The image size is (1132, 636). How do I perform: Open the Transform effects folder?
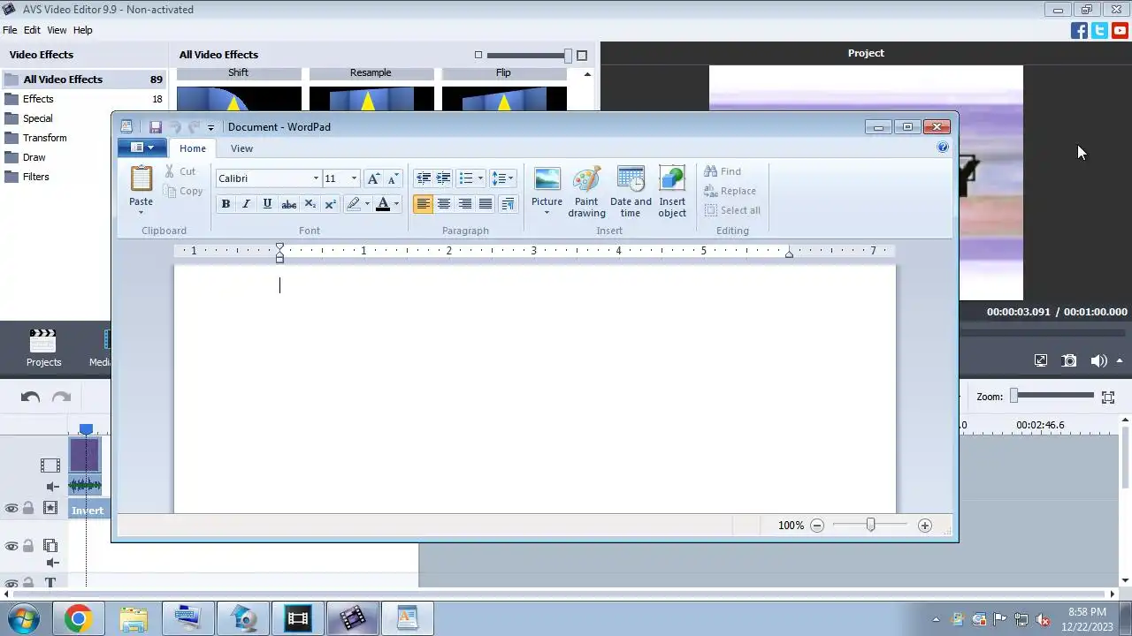point(84,138)
